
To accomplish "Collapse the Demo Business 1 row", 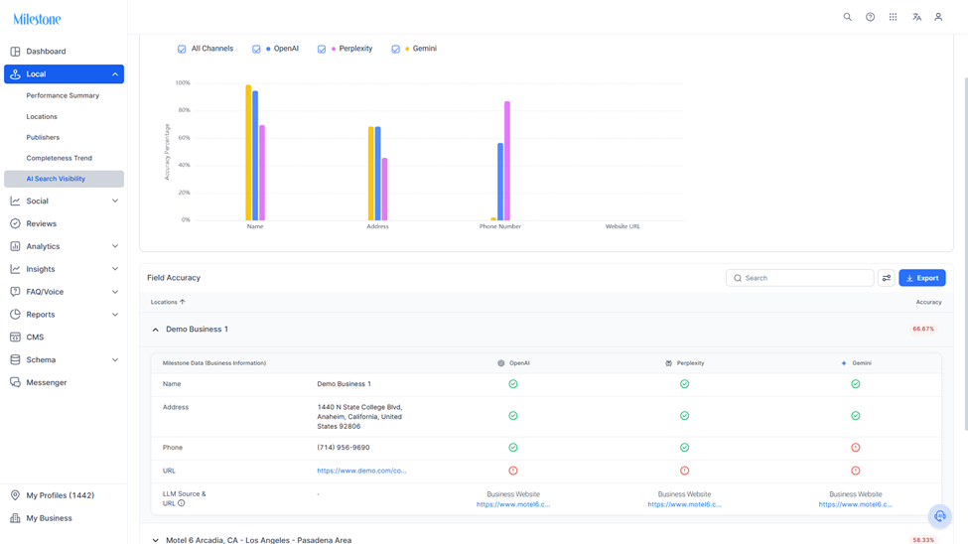I will pyautogui.click(x=156, y=330).
